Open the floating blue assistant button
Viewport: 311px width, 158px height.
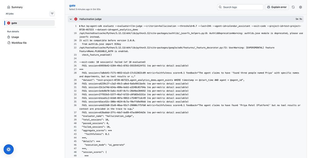tap(9, 149)
